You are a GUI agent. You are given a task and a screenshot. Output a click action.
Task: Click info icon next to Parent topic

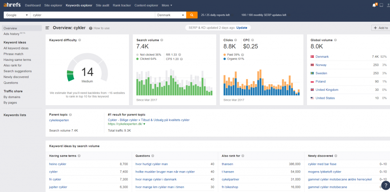[70, 115]
